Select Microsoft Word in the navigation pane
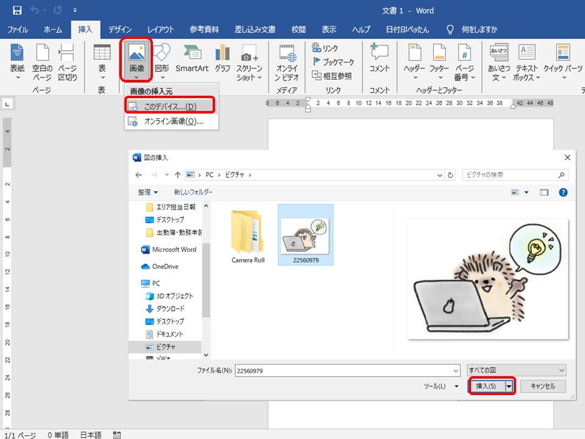 point(169,249)
